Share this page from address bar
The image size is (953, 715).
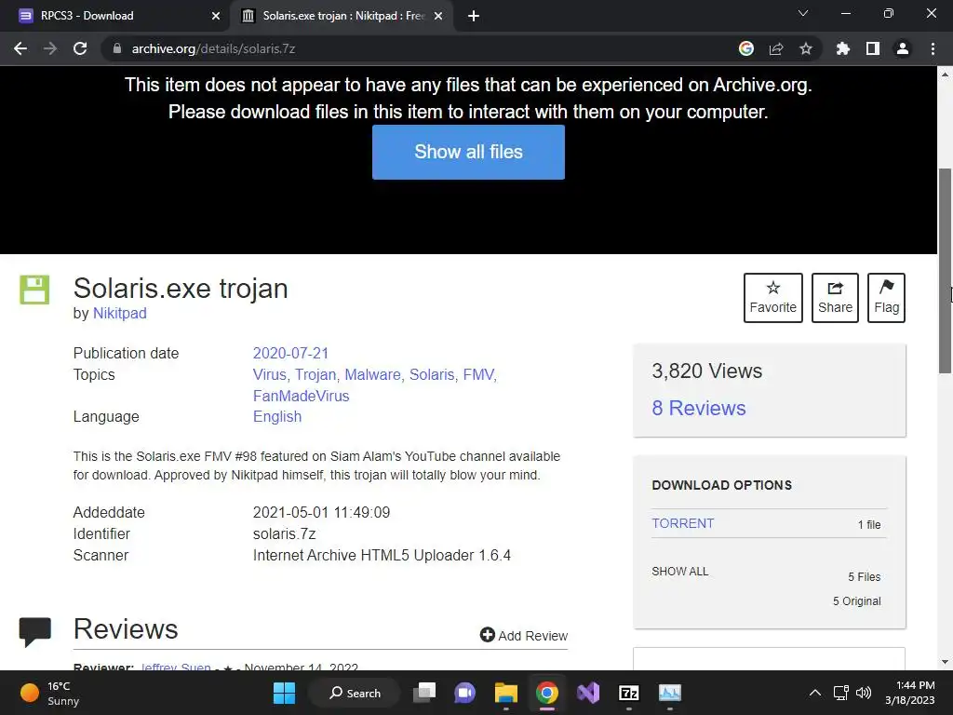tap(776, 48)
